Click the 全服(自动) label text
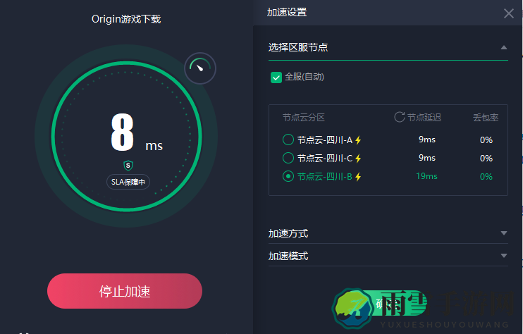 [304, 77]
